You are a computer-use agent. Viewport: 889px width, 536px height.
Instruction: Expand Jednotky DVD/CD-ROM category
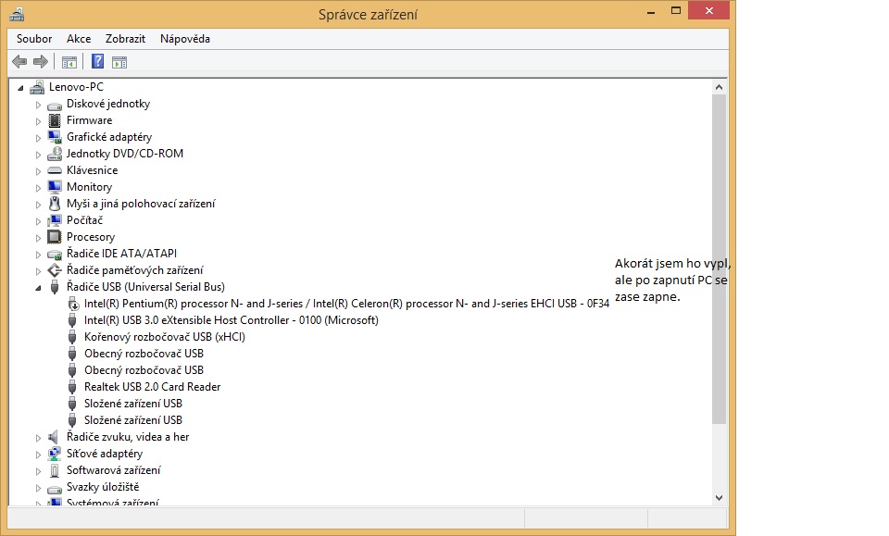39,155
